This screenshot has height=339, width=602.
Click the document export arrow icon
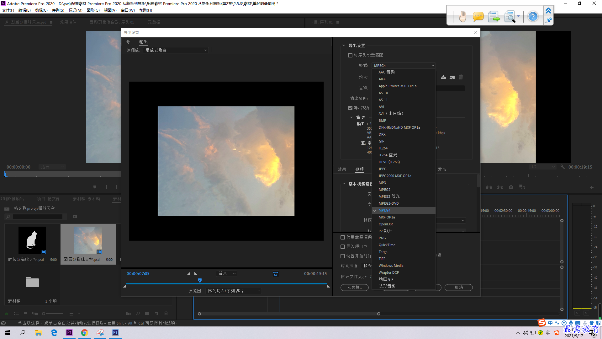pyautogui.click(x=494, y=16)
